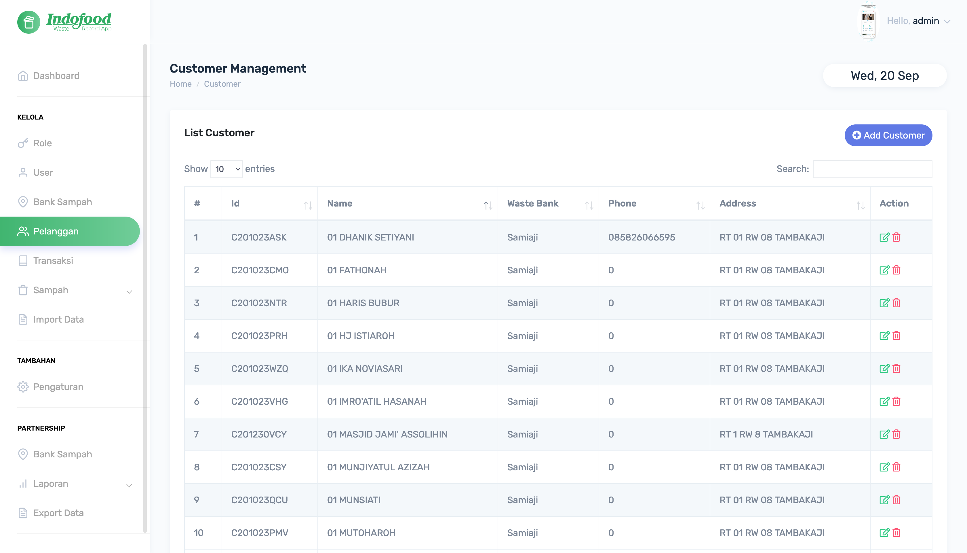This screenshot has width=967, height=553.
Task: Click the Customer breadcrumb link
Action: click(222, 84)
